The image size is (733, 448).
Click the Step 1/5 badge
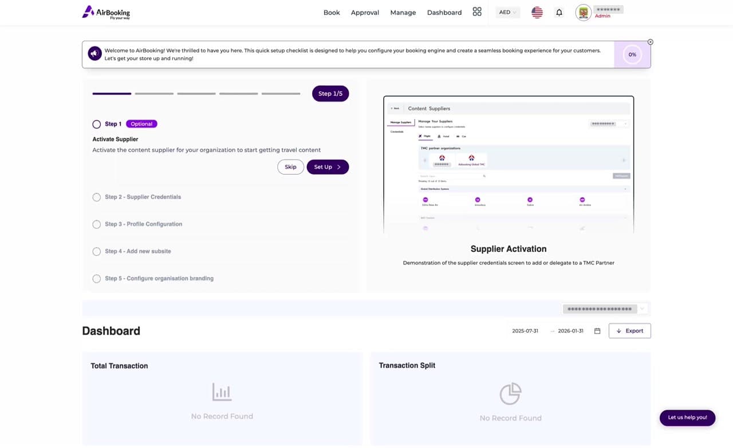[x=330, y=94]
